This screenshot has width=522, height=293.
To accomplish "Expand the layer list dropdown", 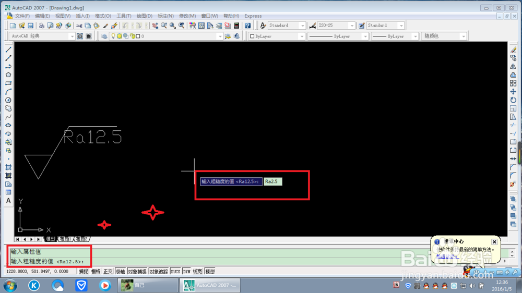I will (x=219, y=36).
